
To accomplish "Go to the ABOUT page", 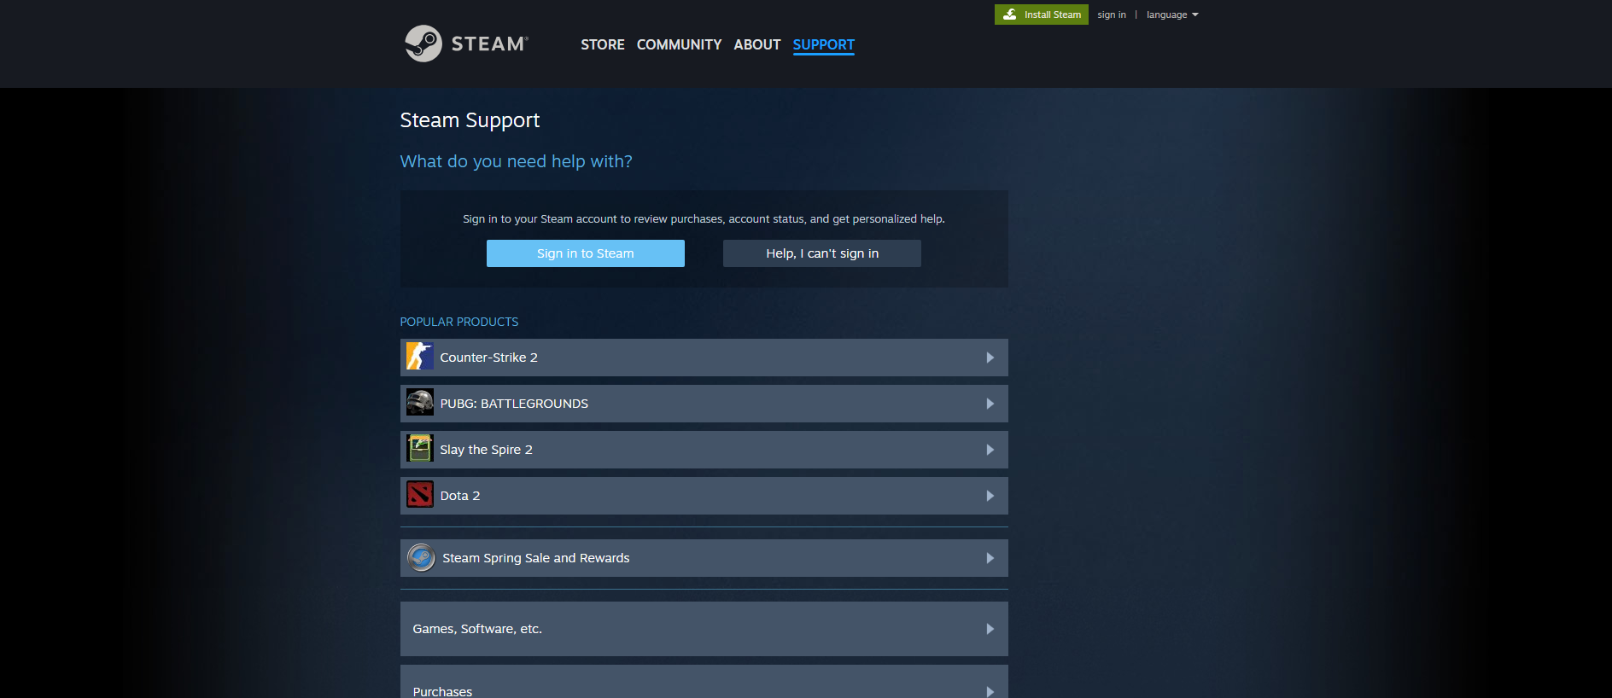I will tap(757, 44).
